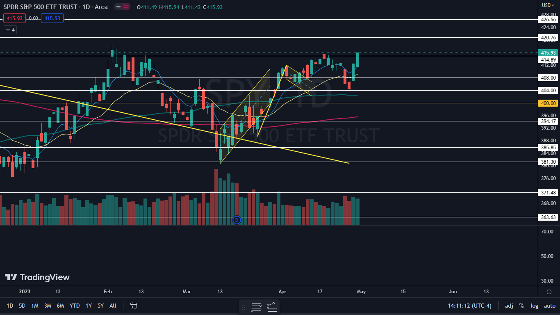Click the red sell price 415.93 button
This screenshot has width=560, height=315.
click(14, 18)
